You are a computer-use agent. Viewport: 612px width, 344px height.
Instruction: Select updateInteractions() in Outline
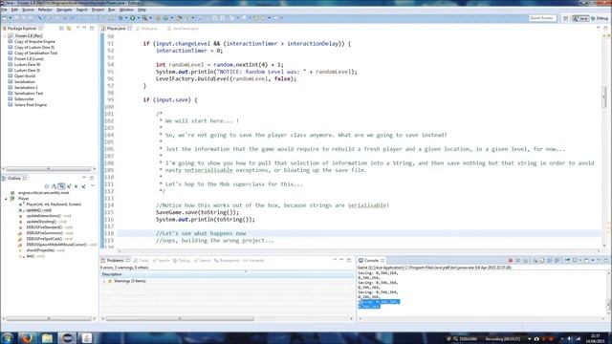(x=44, y=216)
